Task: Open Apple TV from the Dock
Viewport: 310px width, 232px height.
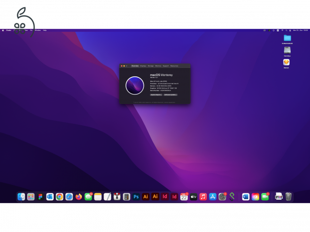Action: (x=194, y=197)
